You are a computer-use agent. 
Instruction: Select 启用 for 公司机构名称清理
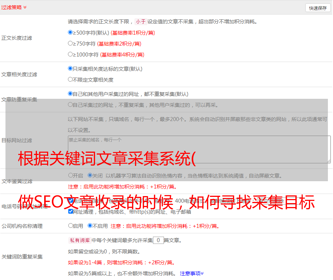click(70, 226)
